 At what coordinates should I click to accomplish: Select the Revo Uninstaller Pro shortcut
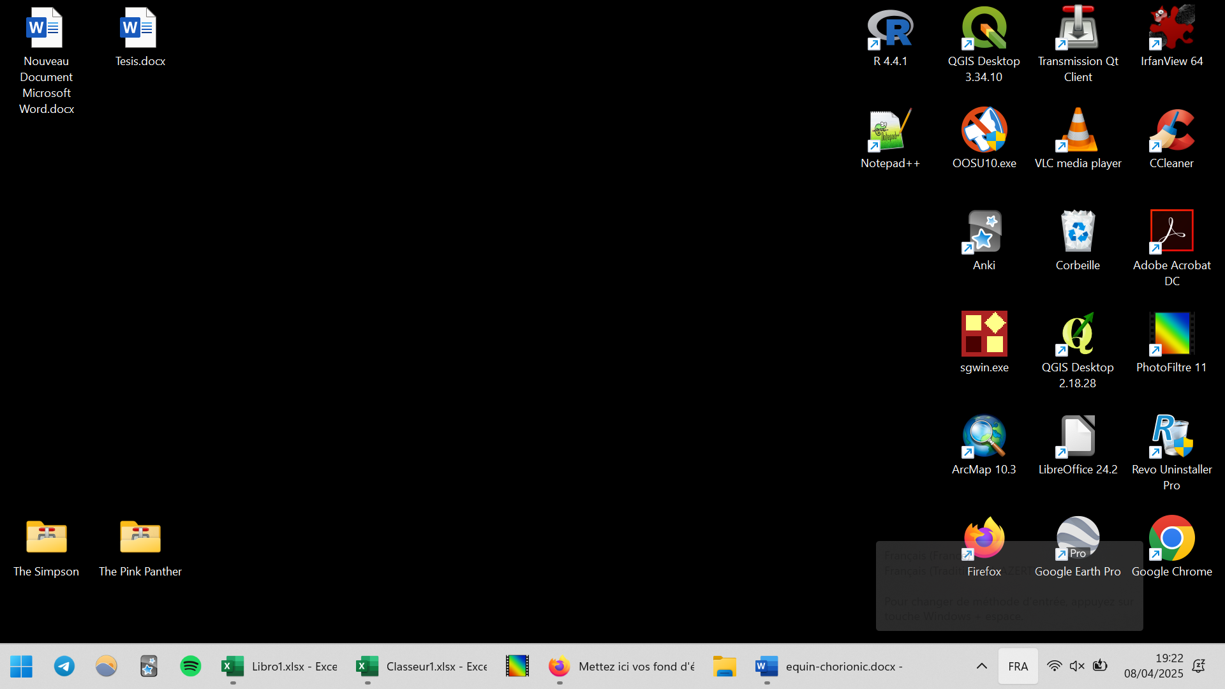[x=1171, y=453]
